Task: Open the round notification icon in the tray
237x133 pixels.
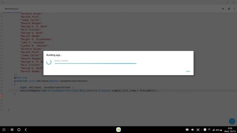Action: tap(205, 130)
